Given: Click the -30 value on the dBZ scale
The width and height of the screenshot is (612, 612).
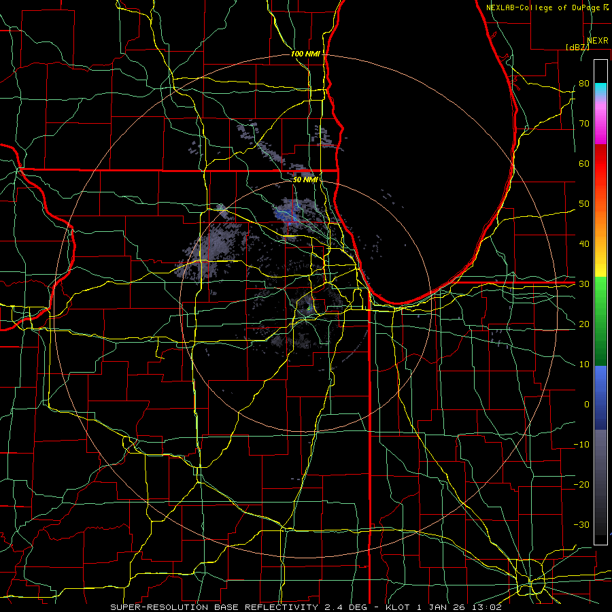Looking at the screenshot, I should point(581,524).
